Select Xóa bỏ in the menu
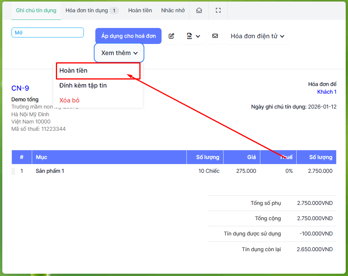Viewport: 348px width, 276px height. [x=69, y=100]
